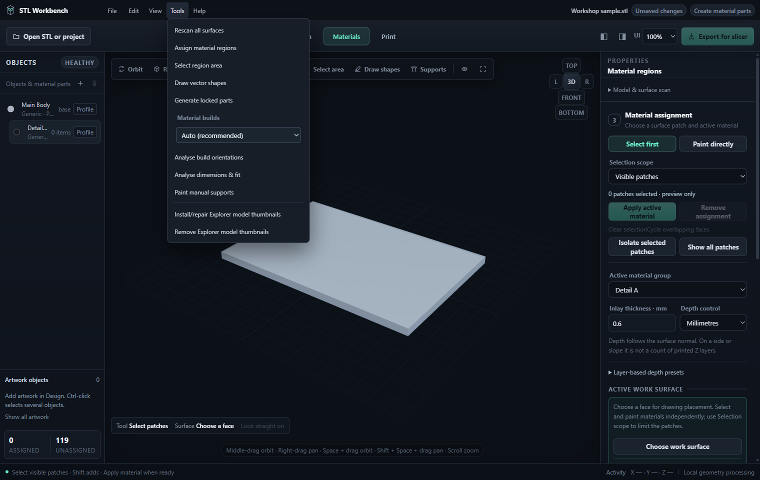Open Profile for Detail part
The height and width of the screenshot is (480, 760).
tap(85, 132)
